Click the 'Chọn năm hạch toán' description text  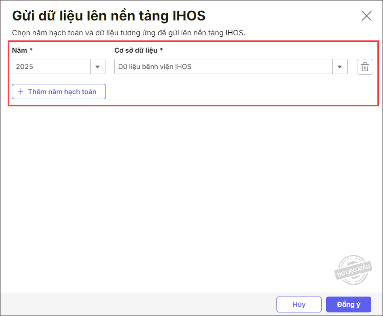[129, 33]
